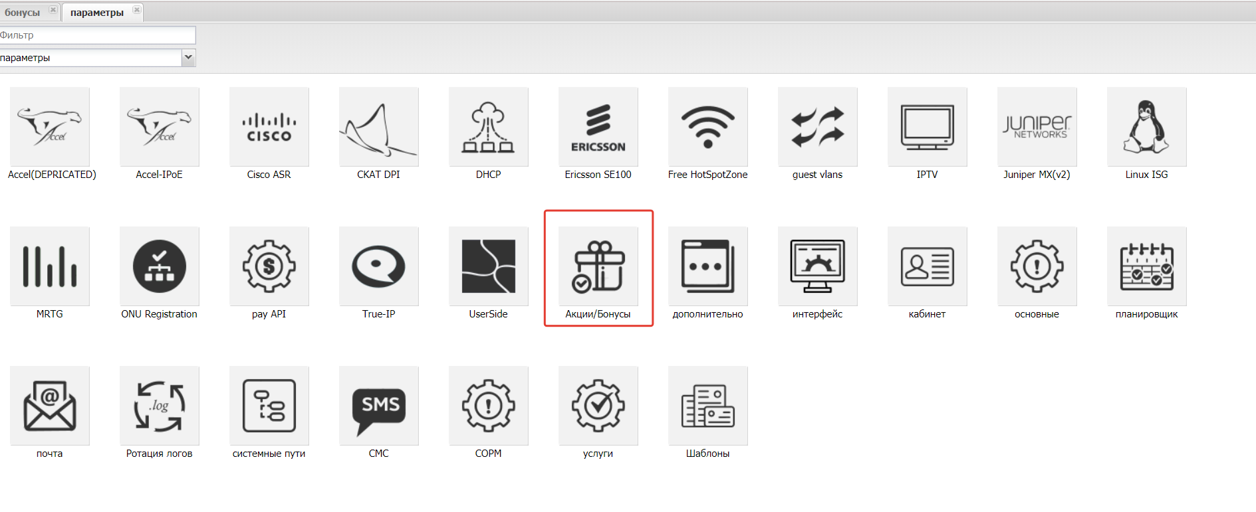Open the Акции/Бонусы gift icon
The height and width of the screenshot is (512, 1256).
(x=598, y=267)
